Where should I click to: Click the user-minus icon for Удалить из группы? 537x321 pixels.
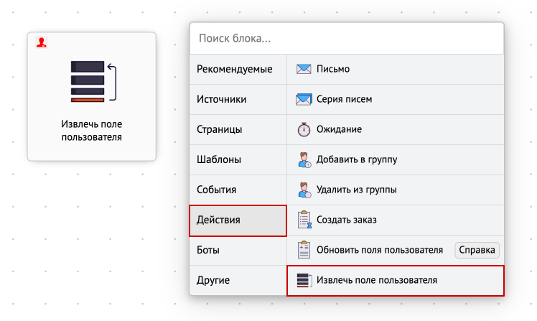tap(304, 190)
